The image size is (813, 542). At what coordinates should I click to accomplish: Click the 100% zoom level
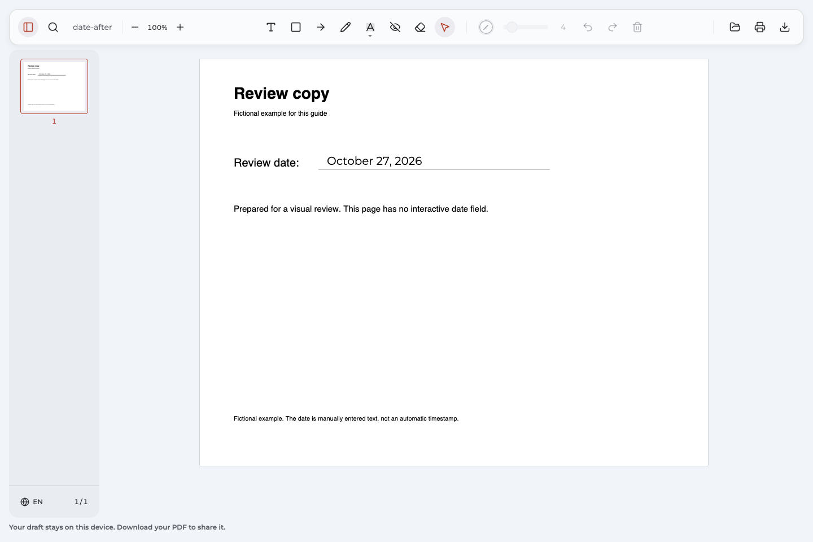pos(158,27)
